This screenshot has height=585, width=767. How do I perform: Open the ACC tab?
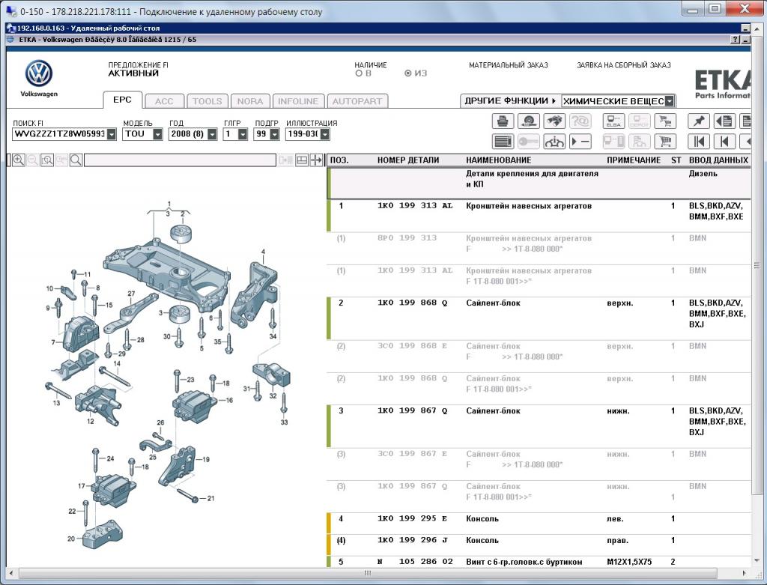[164, 101]
